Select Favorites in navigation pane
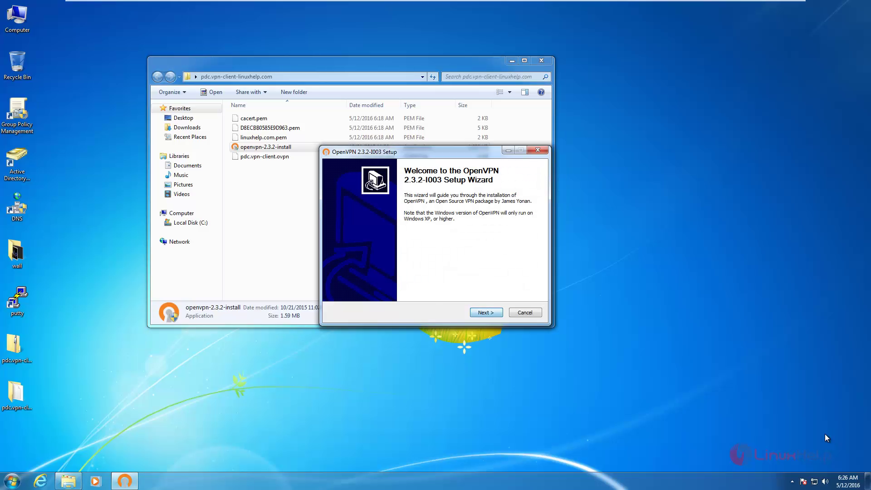Viewport: 871px width, 490px height. pyautogui.click(x=180, y=108)
